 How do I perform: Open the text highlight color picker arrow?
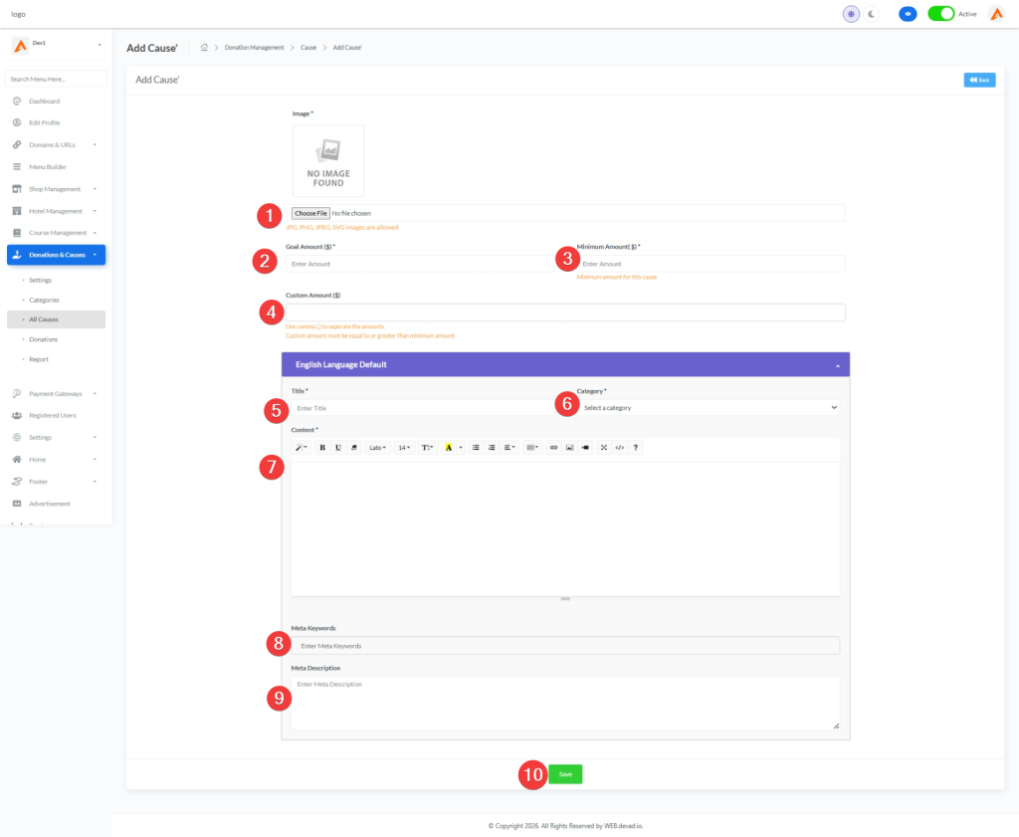point(461,448)
